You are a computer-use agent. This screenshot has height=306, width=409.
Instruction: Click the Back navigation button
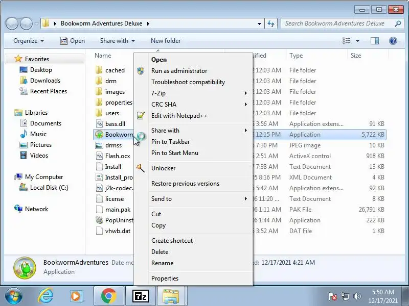[12, 23]
